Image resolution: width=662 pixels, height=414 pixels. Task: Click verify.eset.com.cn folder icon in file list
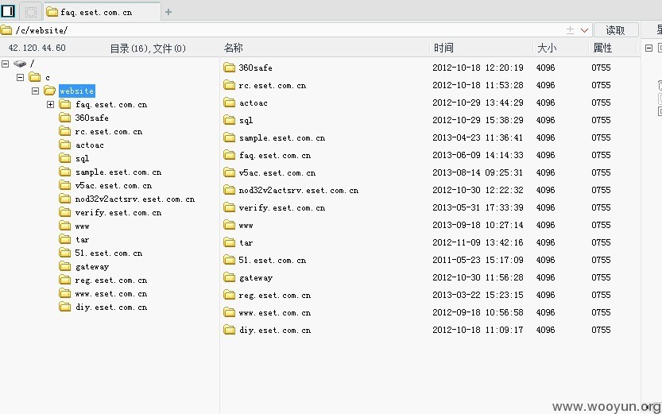click(229, 207)
